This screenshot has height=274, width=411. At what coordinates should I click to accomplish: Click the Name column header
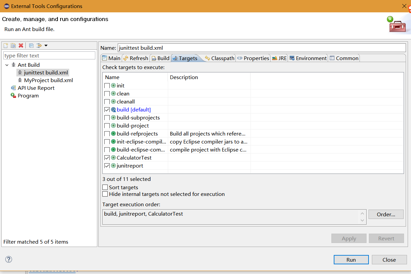135,77
